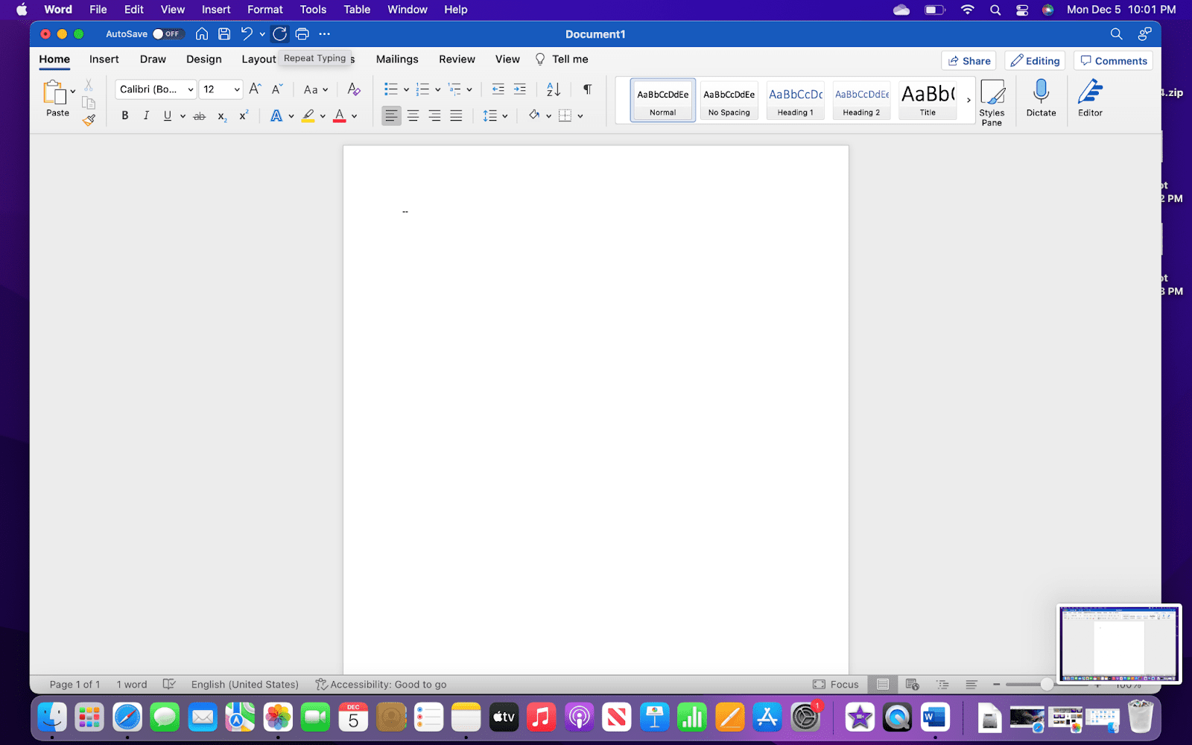Toggle Focus mode in status bar
The image size is (1192, 745).
(x=836, y=684)
